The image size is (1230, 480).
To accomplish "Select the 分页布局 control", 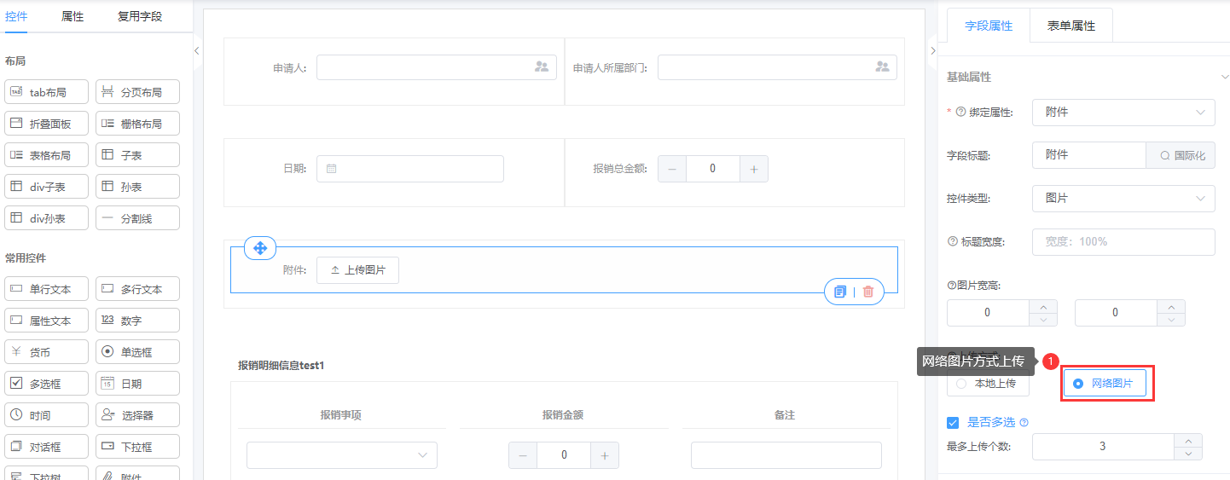I will (x=137, y=92).
